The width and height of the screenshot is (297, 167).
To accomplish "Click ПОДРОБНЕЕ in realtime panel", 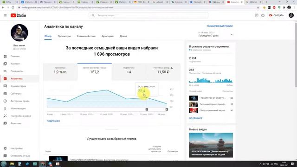I will coord(196,118).
